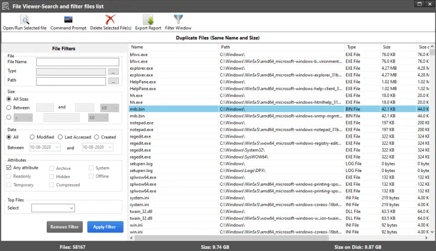Viewport: 436px width, 251px height.
Task: Click the app icon in title bar
Action: (6, 5)
